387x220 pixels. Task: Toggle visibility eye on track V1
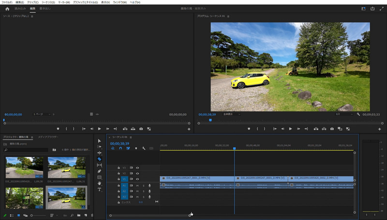tap(137, 179)
